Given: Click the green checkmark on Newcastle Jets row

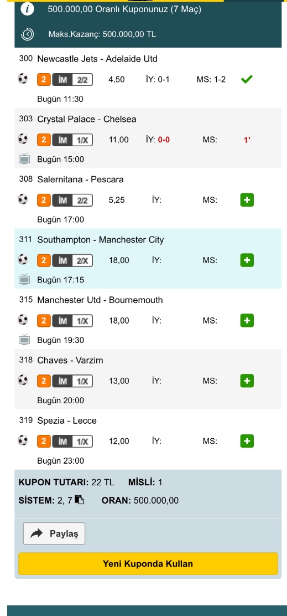Looking at the screenshot, I should point(247,79).
